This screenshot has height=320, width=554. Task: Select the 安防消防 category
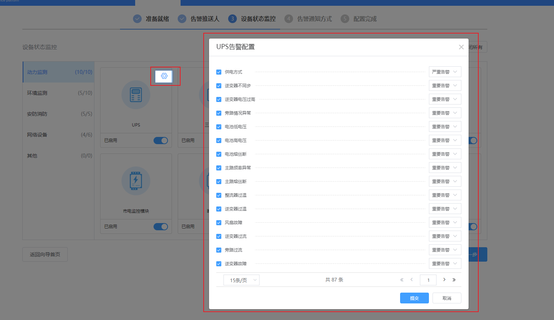[59, 114]
